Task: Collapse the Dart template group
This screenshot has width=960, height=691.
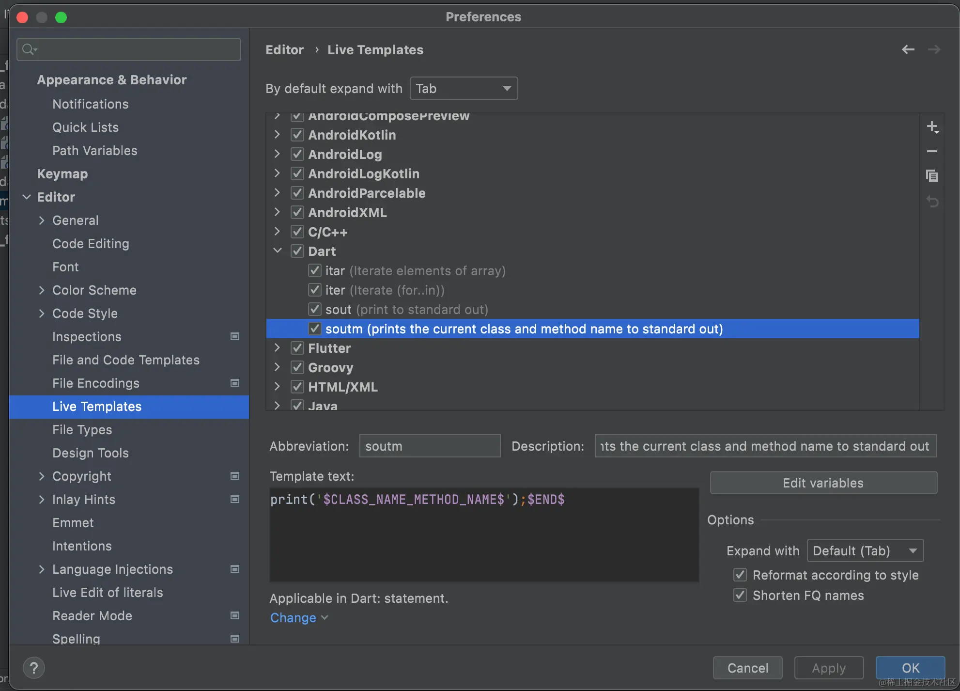Action: 278,251
